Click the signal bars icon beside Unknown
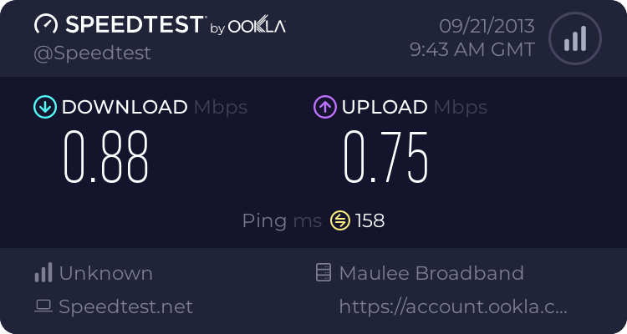The width and height of the screenshot is (627, 334). click(43, 273)
